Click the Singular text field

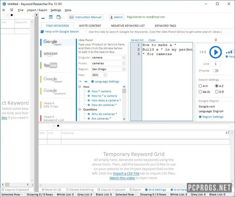(107, 58)
